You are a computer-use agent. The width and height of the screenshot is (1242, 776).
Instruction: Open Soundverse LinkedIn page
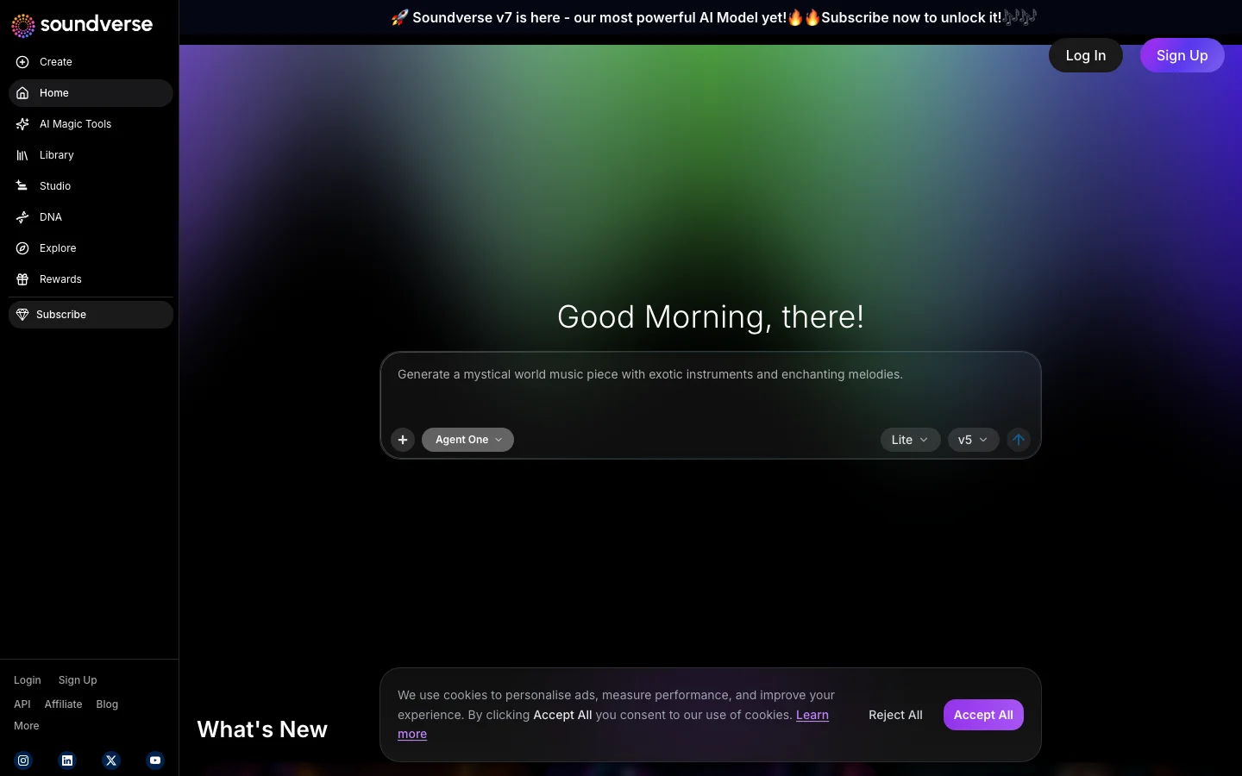(x=67, y=760)
